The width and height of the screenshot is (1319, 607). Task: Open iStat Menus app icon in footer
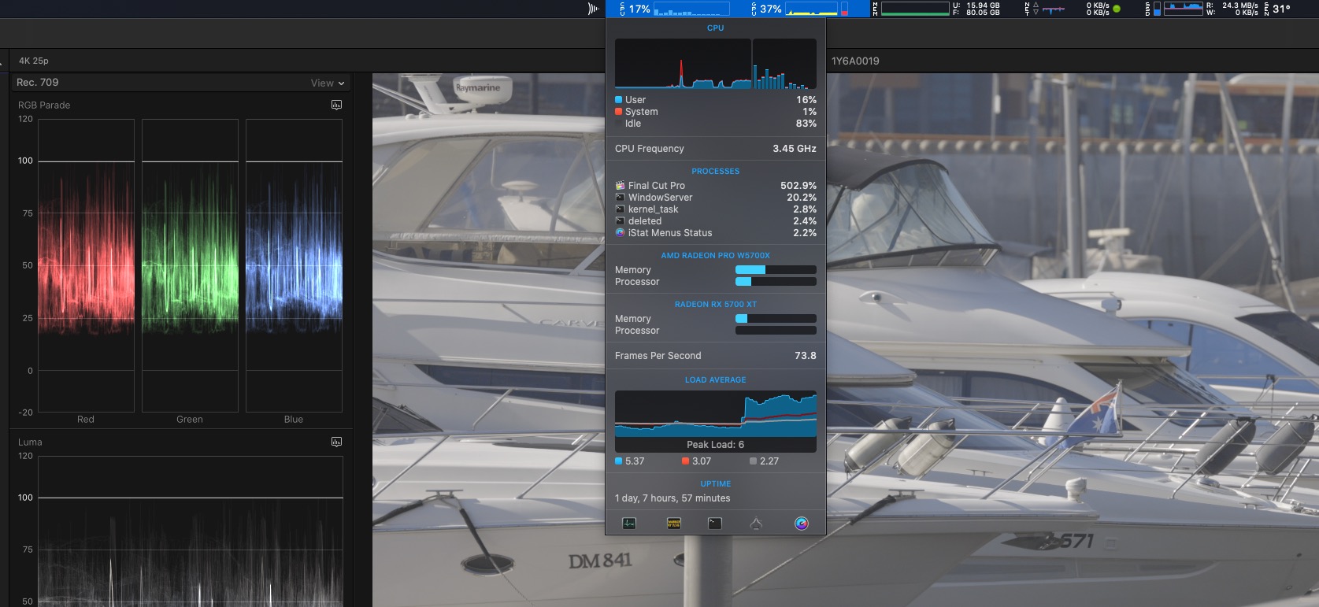tap(802, 524)
